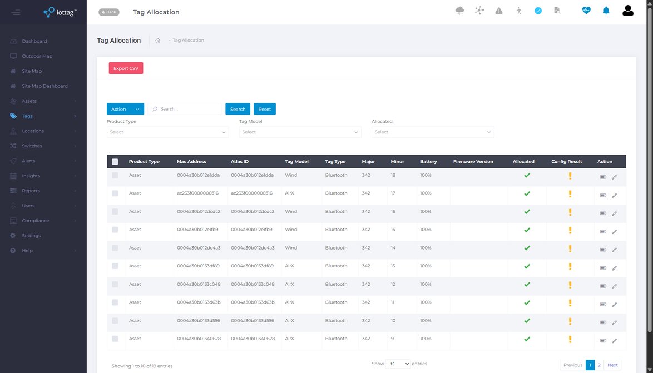
Task: Open the notifications bell icon
Action: coord(606,11)
